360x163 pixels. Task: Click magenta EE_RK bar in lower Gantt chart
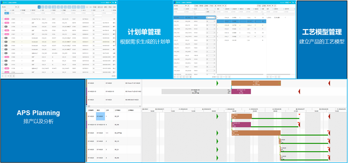[241, 124]
